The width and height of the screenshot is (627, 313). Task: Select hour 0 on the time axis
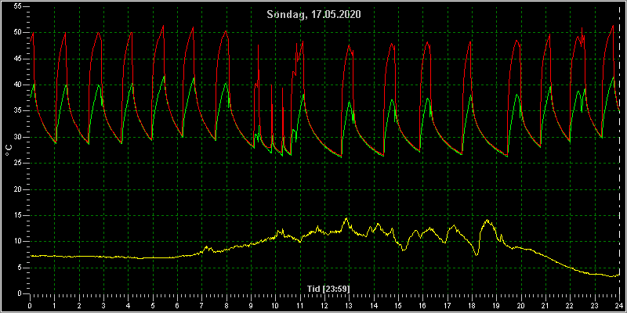tap(30, 306)
